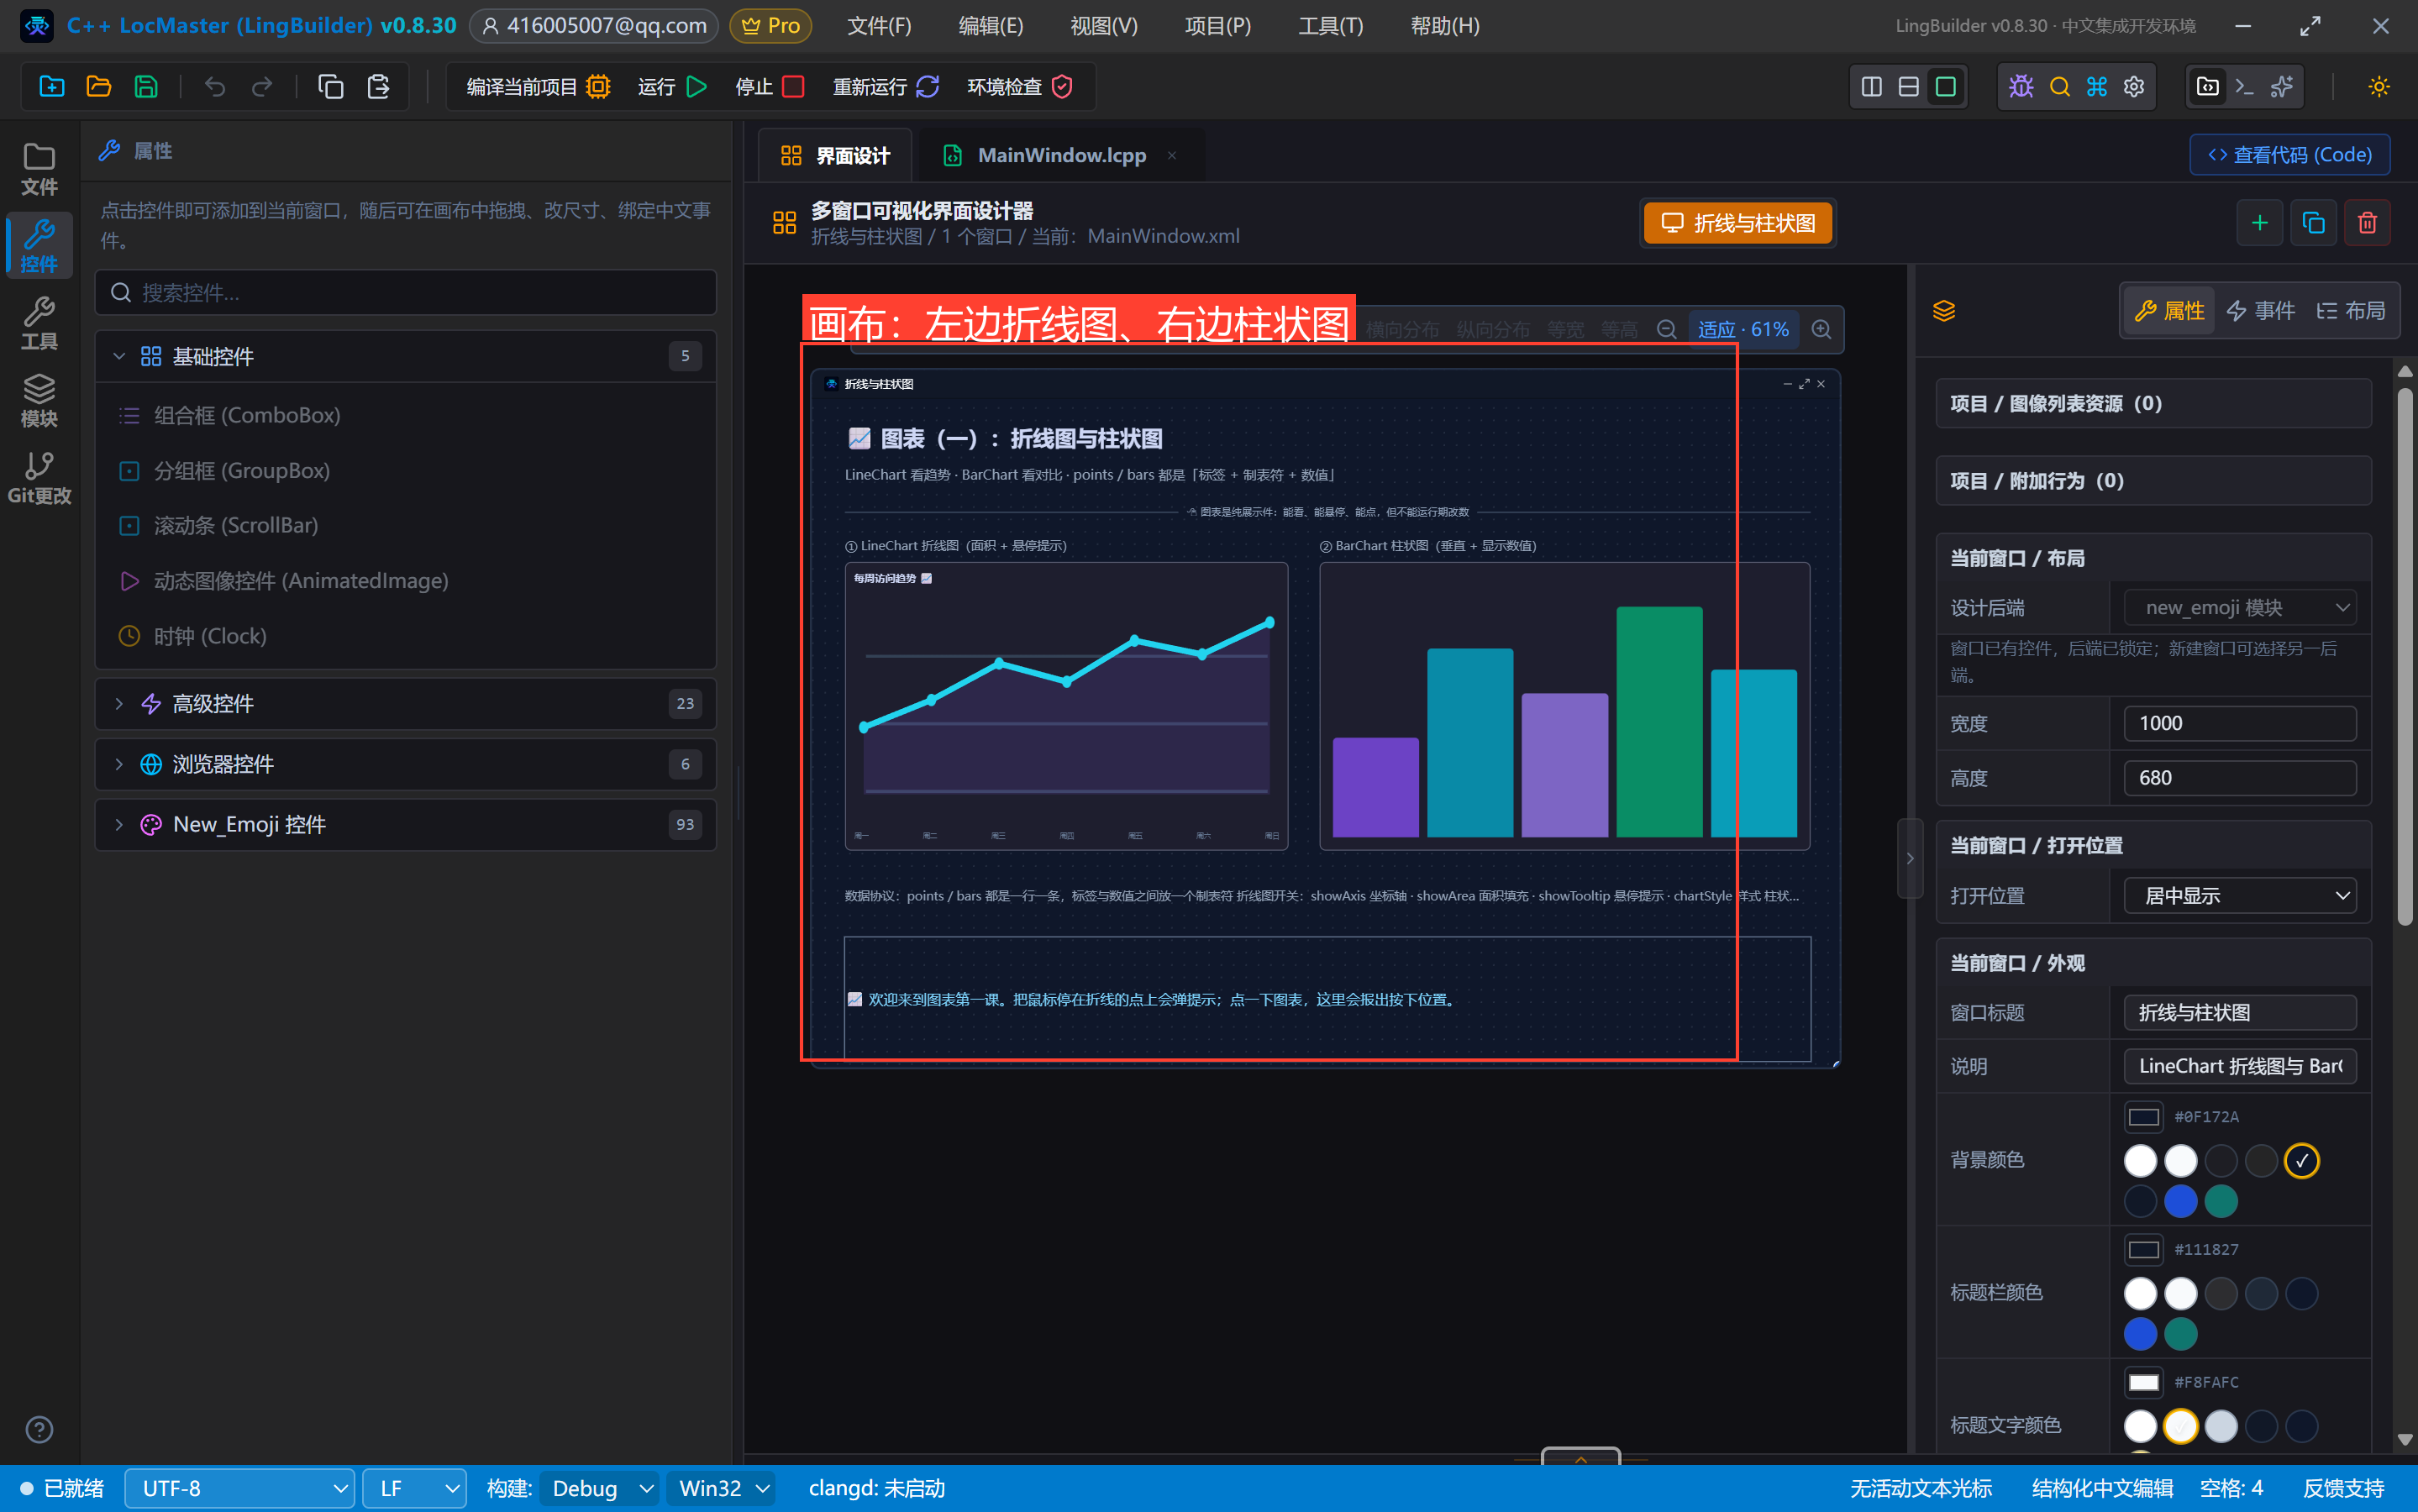The height and width of the screenshot is (1512, 2418).
Task: Toggle the stacked split layout
Action: [x=1908, y=87]
